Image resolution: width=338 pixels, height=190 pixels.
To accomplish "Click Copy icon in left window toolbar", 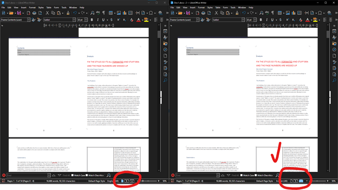I will pyautogui.click(x=53, y=13).
